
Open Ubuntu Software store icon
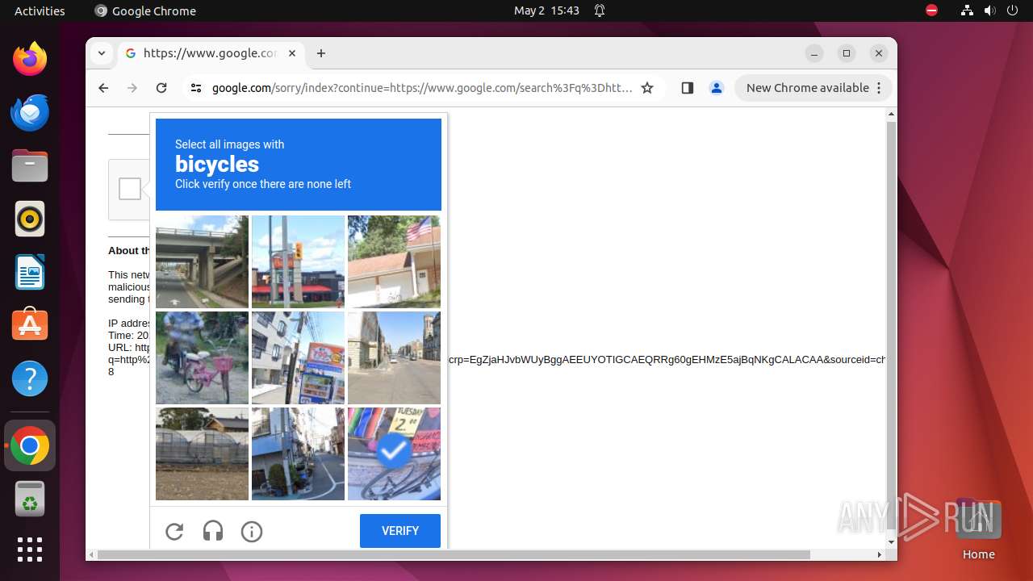(x=30, y=325)
